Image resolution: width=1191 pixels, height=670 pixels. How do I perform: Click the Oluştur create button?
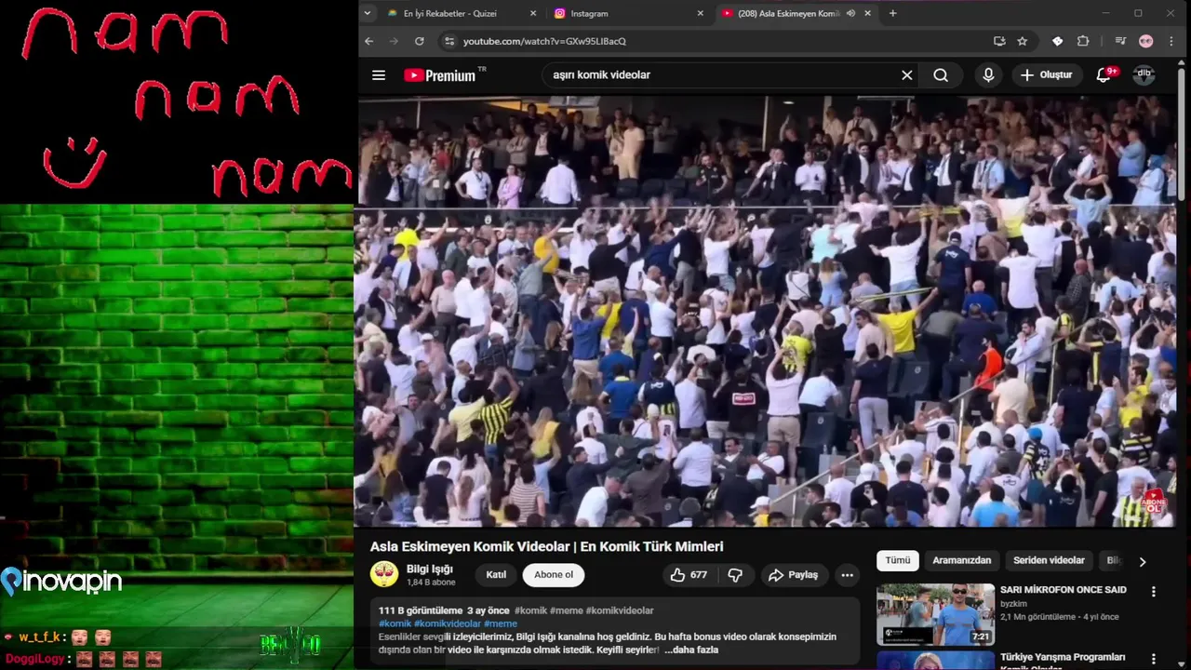[x=1047, y=75]
